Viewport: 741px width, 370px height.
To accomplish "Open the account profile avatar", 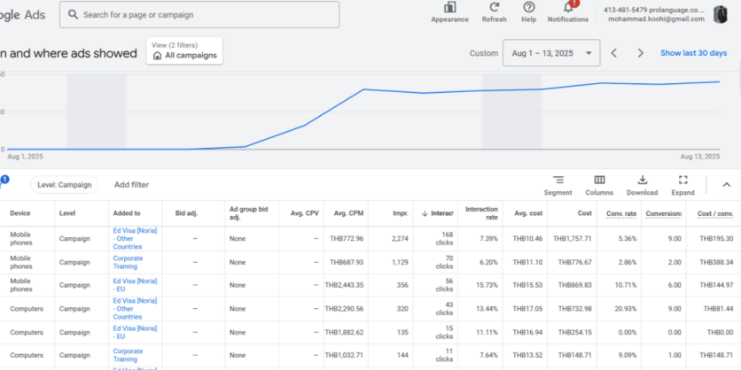I will pos(721,15).
